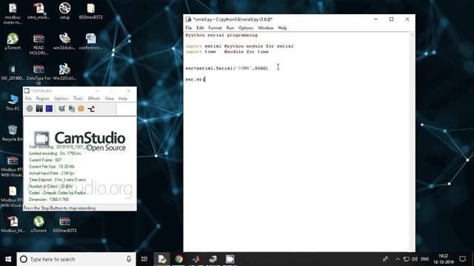The height and width of the screenshot is (266, 474).
Task: Click the CamStudio Record button
Action: pyautogui.click(x=30, y=109)
